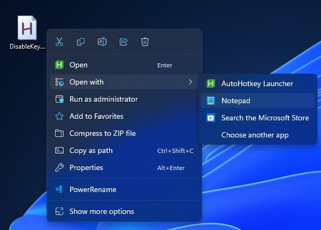
Task: Select Run as administrator
Action: (124, 99)
